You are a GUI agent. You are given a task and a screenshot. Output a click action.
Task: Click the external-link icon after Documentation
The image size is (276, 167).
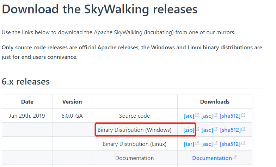coord(235,157)
